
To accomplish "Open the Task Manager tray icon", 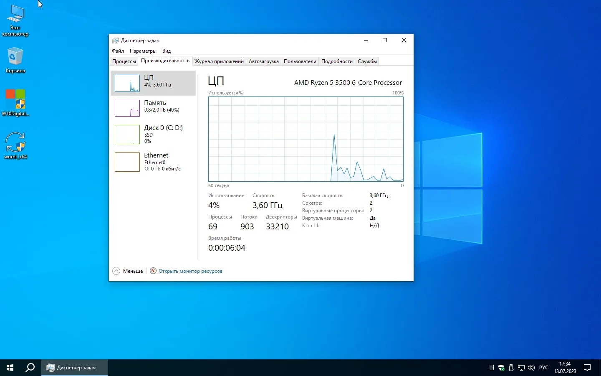I will coord(491,368).
